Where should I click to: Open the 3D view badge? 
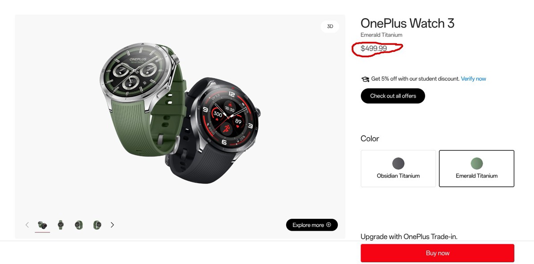[x=330, y=26]
